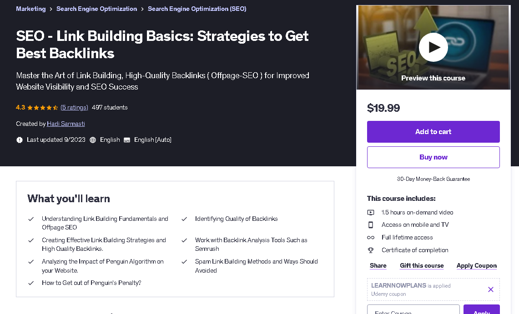This screenshot has width=519, height=314.
Task: Click the Preview this course label
Action: [x=433, y=78]
